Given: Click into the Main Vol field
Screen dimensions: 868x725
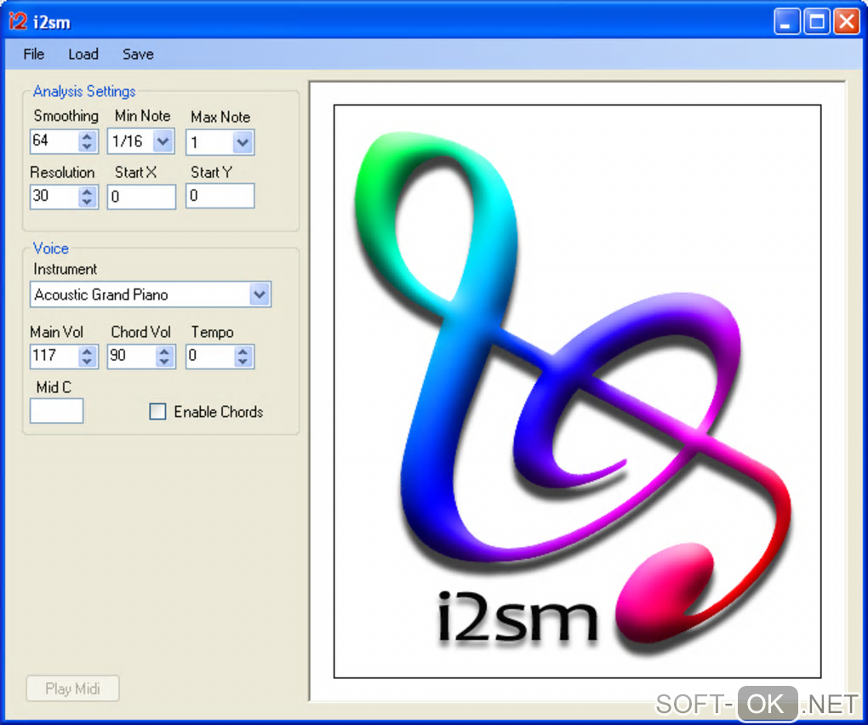Looking at the screenshot, I should (54, 357).
